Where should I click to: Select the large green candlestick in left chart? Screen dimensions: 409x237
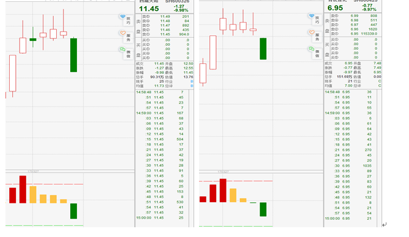click(x=73, y=55)
